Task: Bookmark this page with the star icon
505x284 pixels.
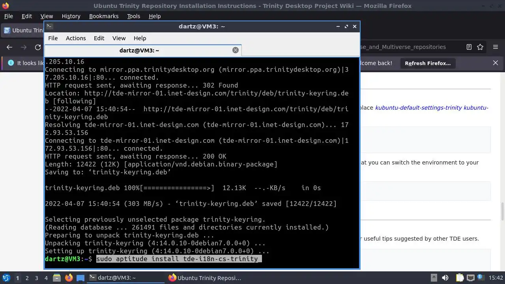Action: (480, 47)
